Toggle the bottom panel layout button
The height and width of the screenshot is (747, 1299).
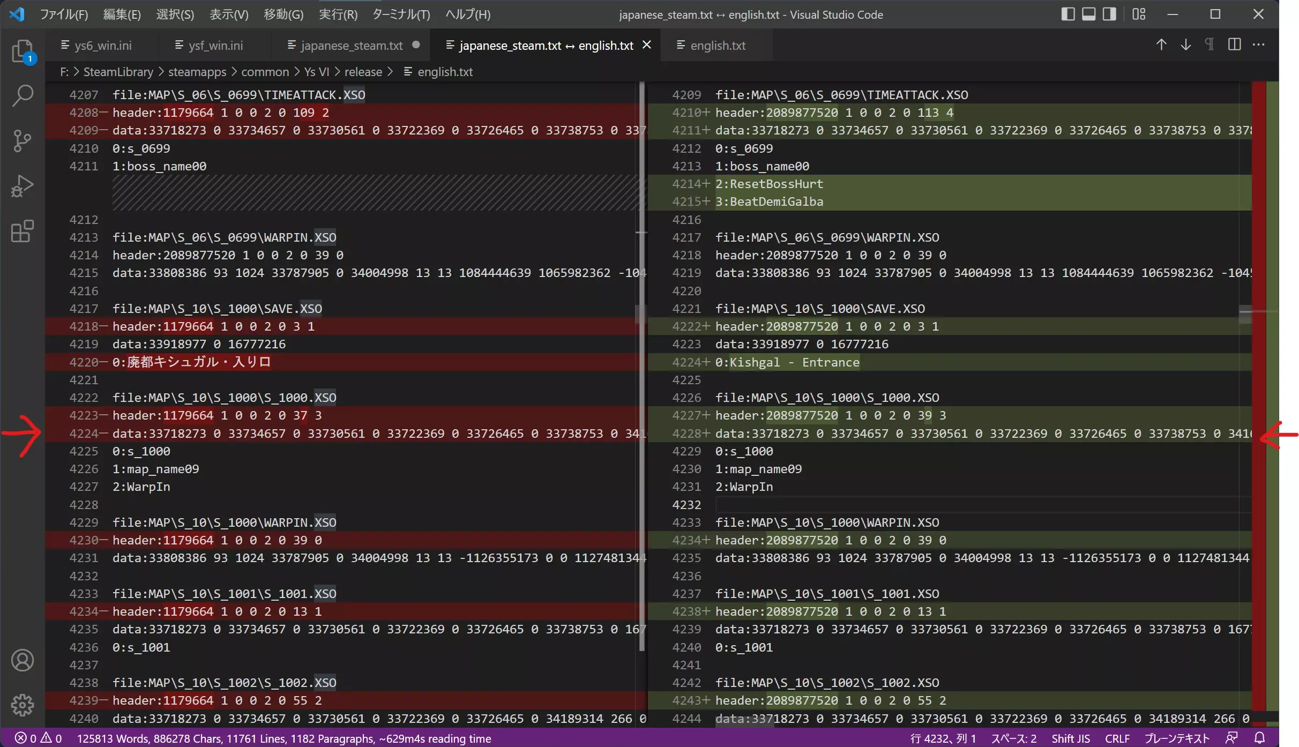point(1088,14)
